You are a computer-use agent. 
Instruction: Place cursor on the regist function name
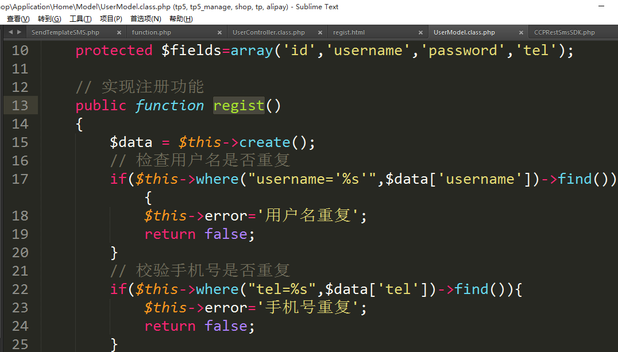point(238,106)
